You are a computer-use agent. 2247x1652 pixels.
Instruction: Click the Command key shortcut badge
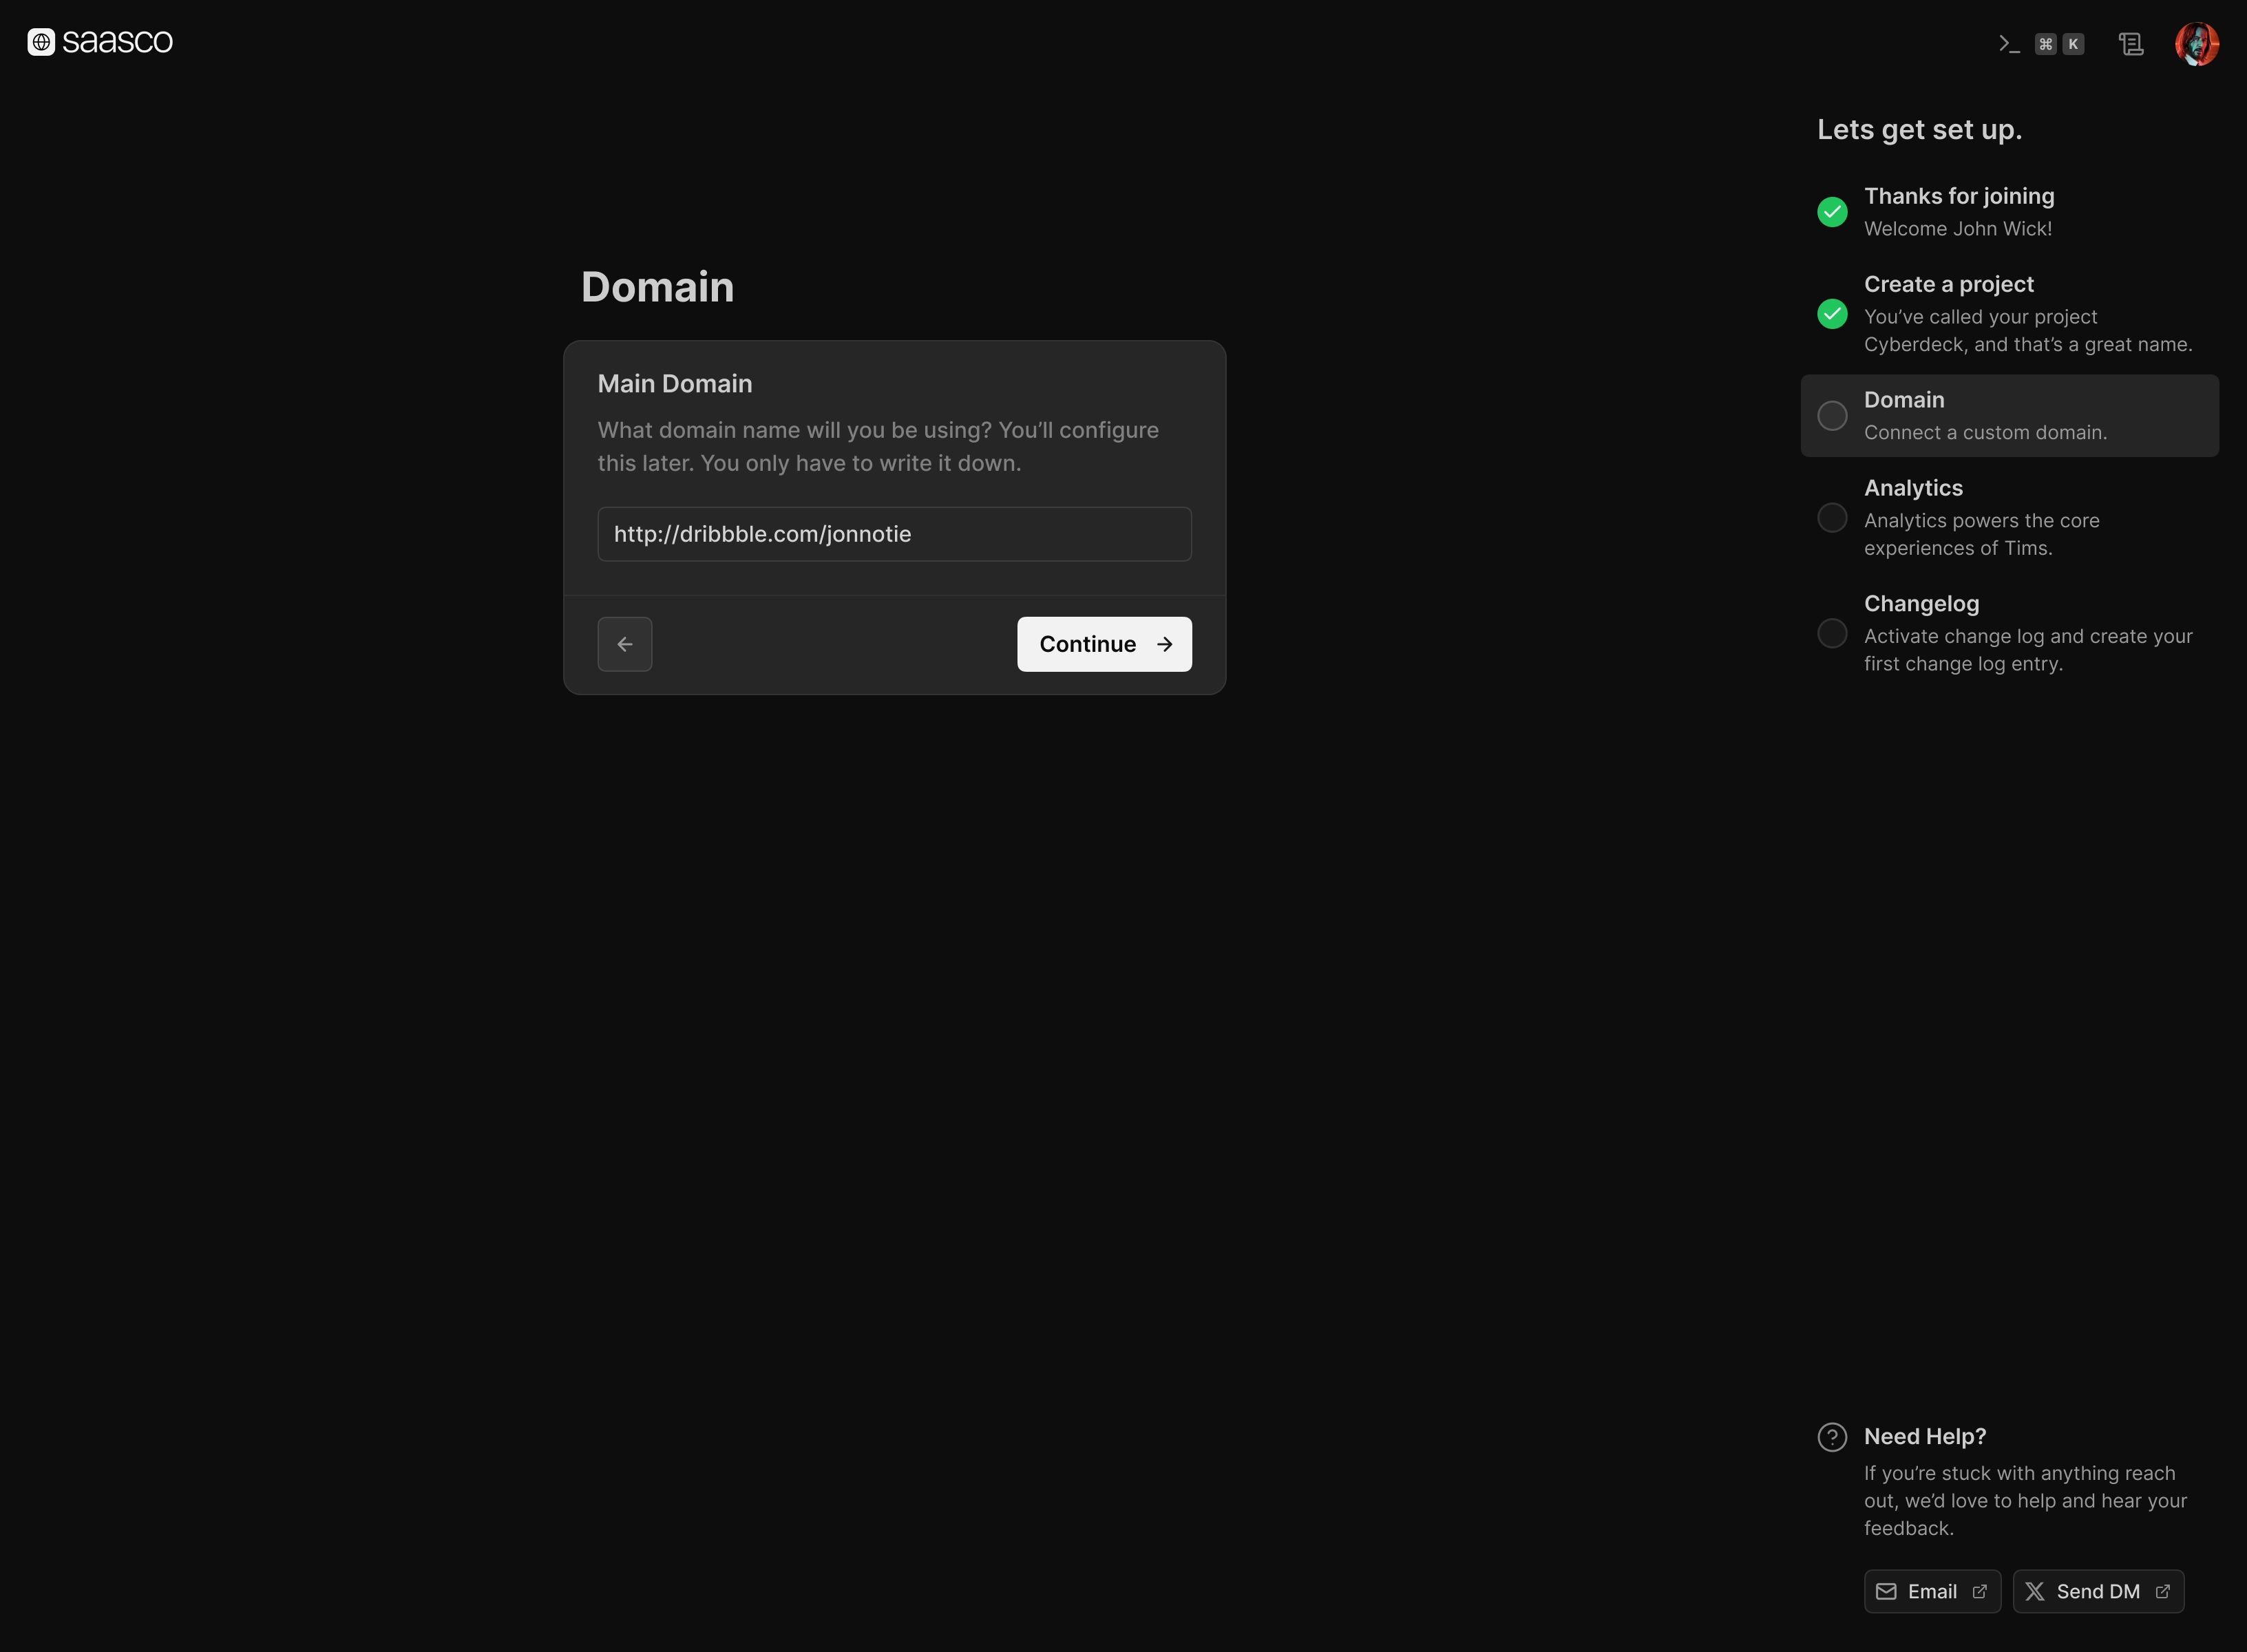2045,44
